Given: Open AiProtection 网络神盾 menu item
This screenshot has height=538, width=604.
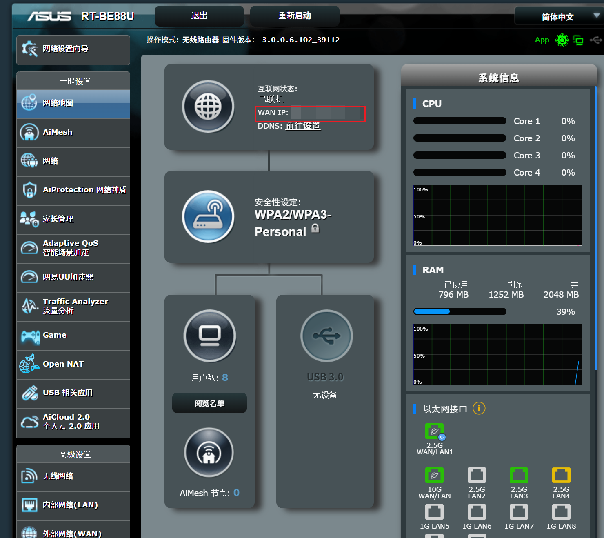Looking at the screenshot, I should coord(73,190).
